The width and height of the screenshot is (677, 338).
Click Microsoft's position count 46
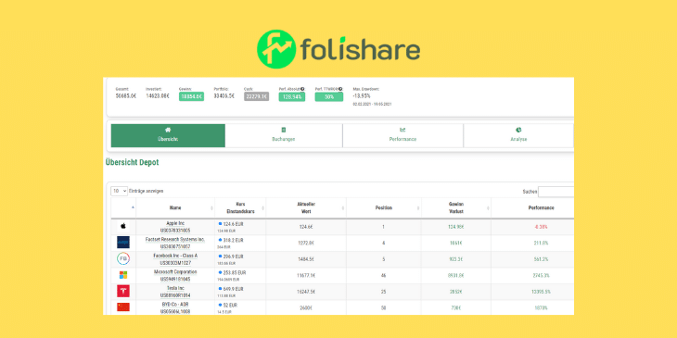coord(384,275)
